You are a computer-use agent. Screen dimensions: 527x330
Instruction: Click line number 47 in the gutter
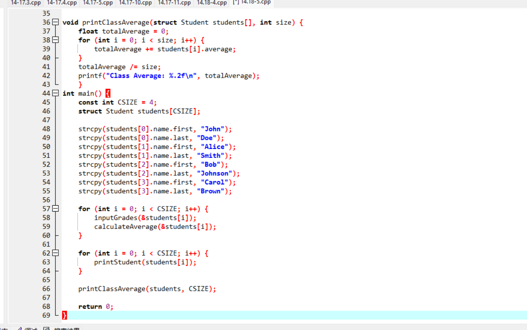[46, 120]
